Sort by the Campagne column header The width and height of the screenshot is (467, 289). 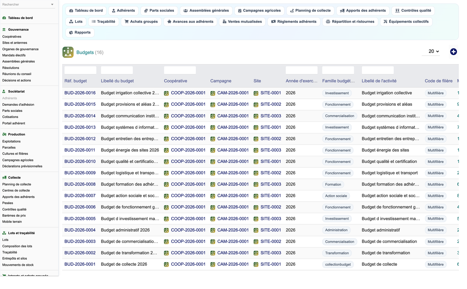221,81
